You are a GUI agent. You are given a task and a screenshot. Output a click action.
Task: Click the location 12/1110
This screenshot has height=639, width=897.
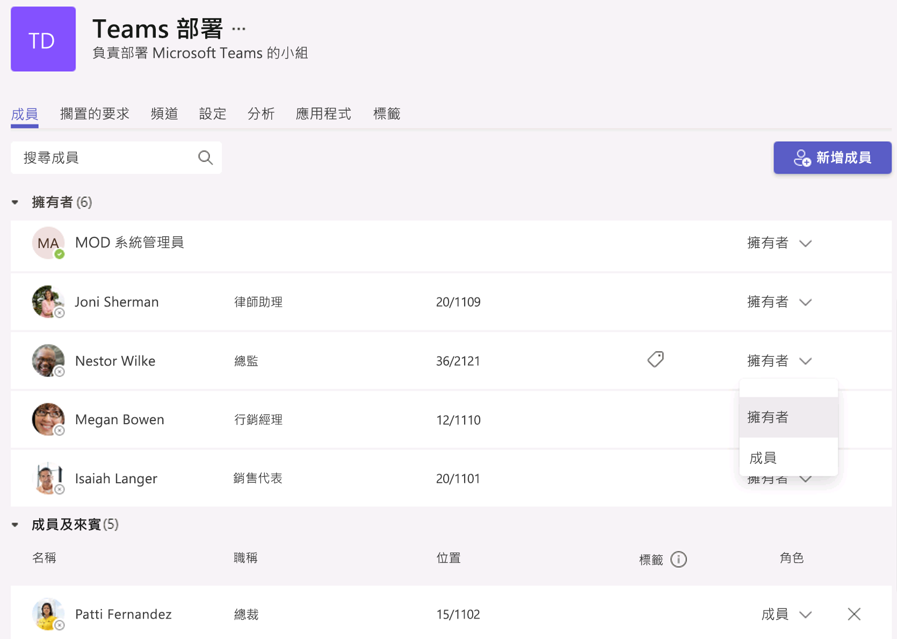click(x=458, y=420)
